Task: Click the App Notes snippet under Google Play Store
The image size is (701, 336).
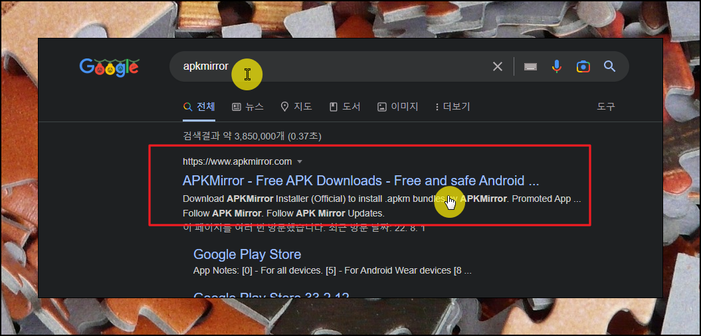Action: click(x=332, y=270)
